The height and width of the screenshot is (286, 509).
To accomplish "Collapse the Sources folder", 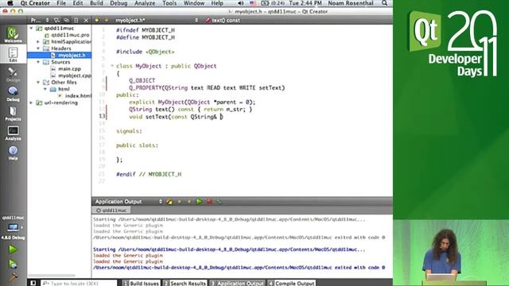I will click(38, 62).
